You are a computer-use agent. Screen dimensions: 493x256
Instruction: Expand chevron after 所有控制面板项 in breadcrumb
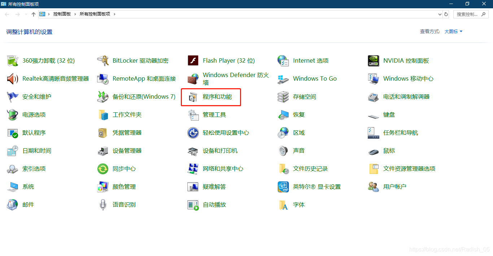(114, 14)
